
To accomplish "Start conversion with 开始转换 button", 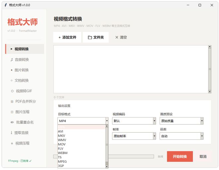I will coord(180,156).
